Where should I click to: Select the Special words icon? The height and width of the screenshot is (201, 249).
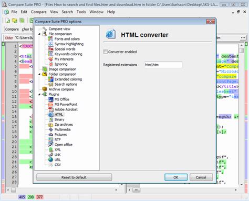pyautogui.click(x=50, y=49)
